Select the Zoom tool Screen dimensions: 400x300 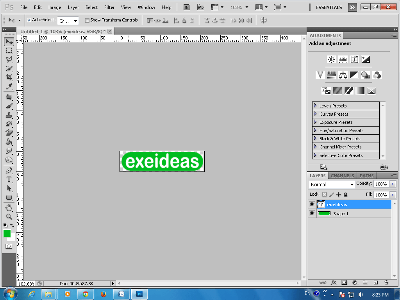9,216
